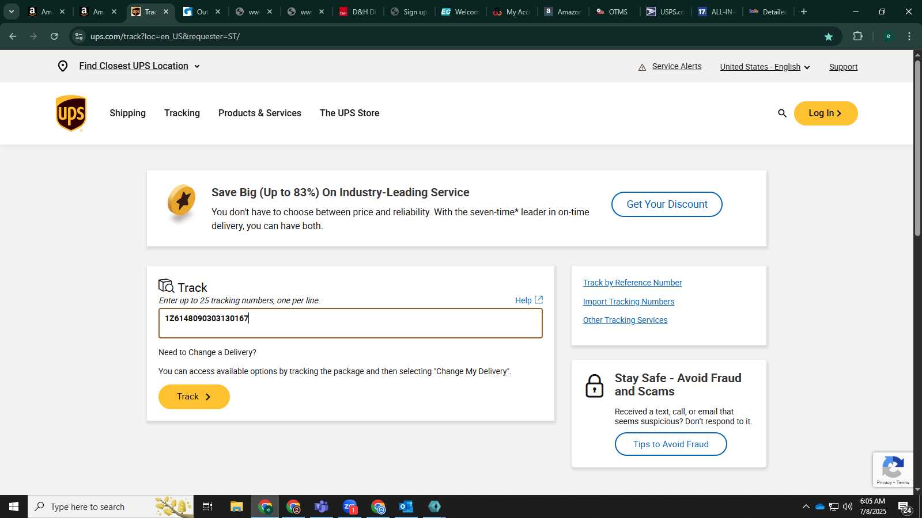The height and width of the screenshot is (518, 922).
Task: Open the Tracking menu
Action: pyautogui.click(x=182, y=113)
